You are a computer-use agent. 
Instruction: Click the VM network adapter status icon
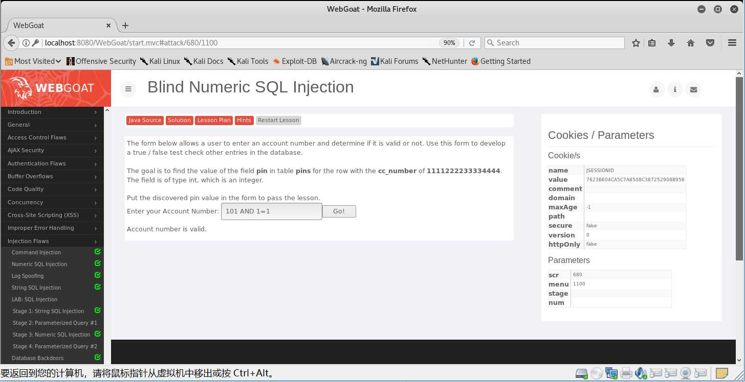pyautogui.click(x=611, y=373)
